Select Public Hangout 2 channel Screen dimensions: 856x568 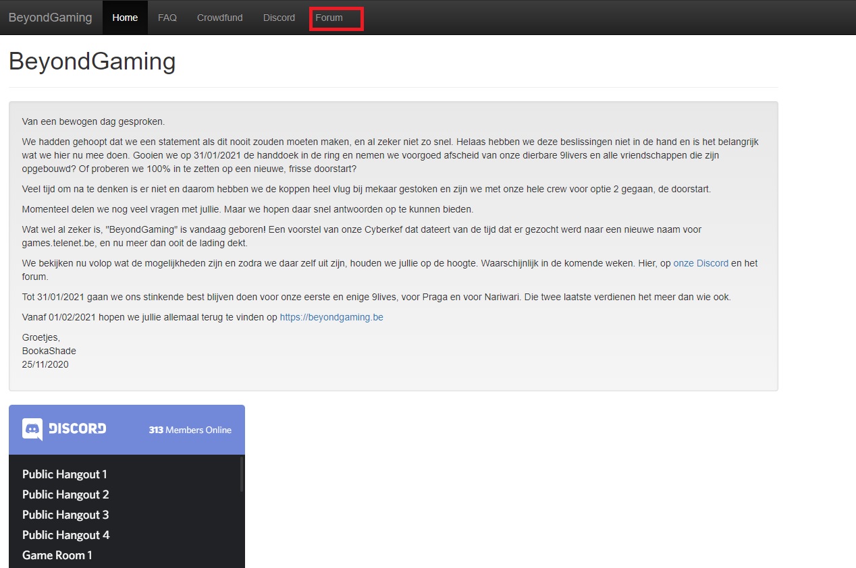pos(65,494)
